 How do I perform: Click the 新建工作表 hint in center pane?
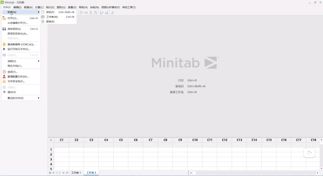(x=183, y=92)
